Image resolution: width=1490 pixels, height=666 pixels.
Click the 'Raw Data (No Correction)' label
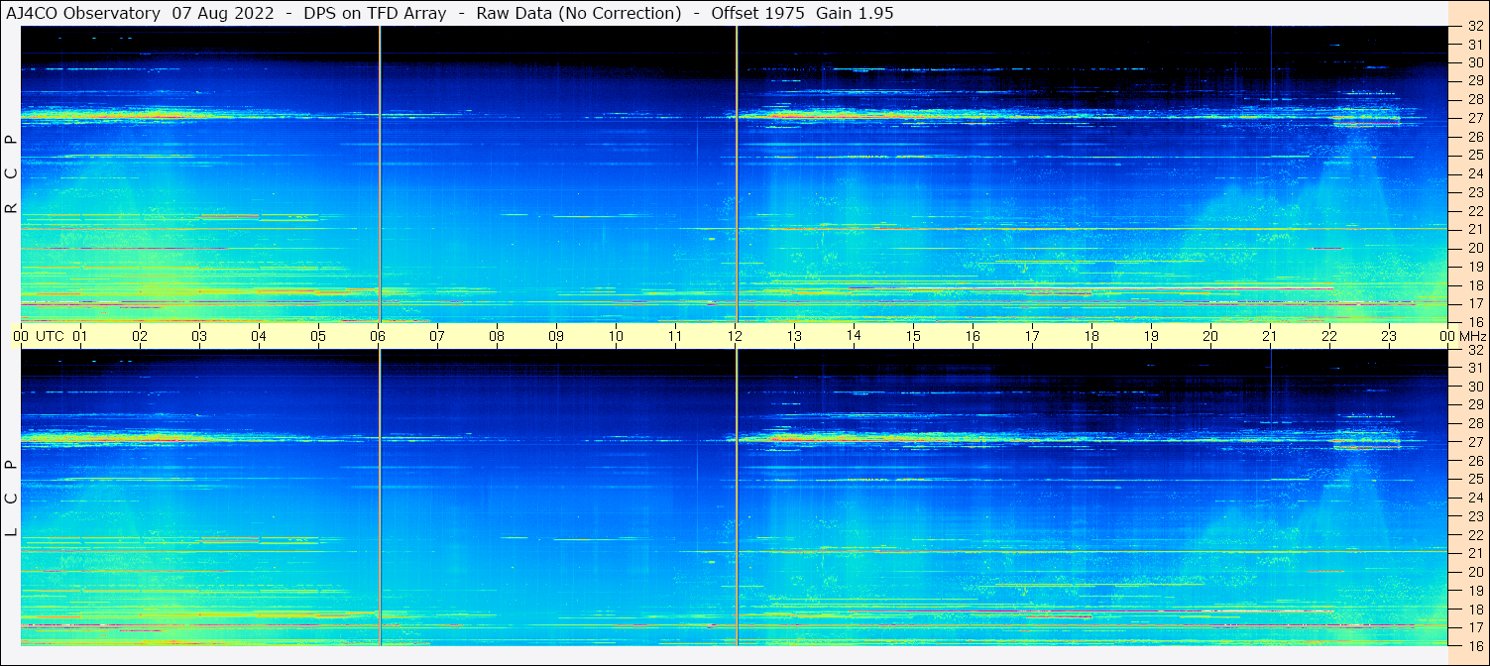[579, 14]
